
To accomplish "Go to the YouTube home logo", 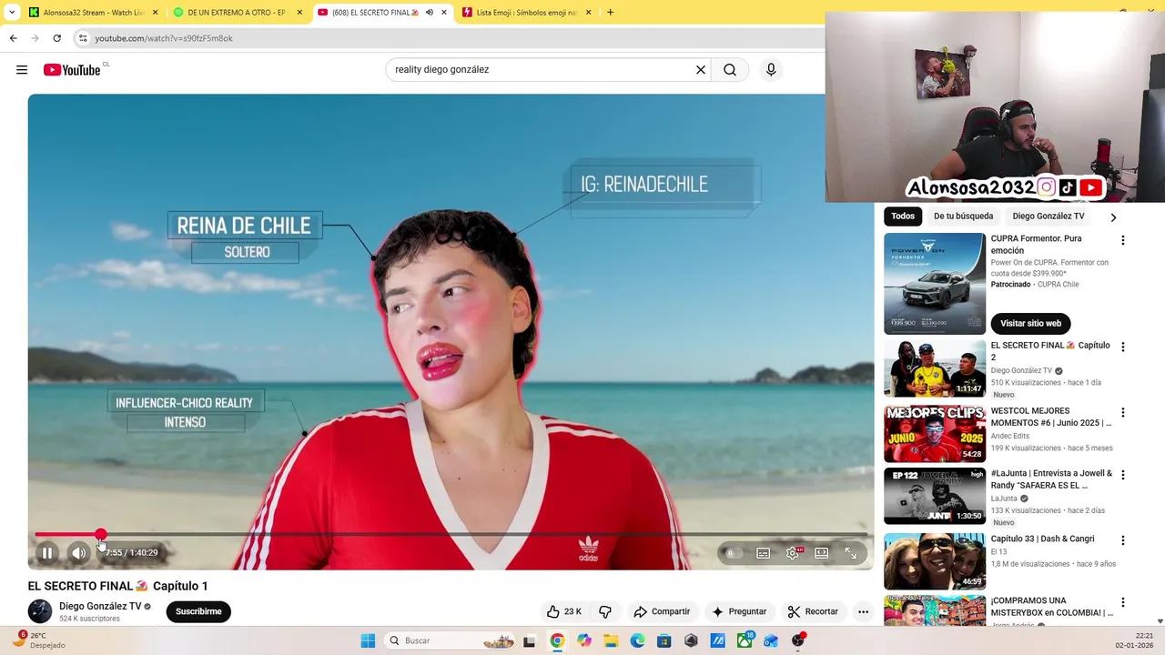I will (72, 70).
